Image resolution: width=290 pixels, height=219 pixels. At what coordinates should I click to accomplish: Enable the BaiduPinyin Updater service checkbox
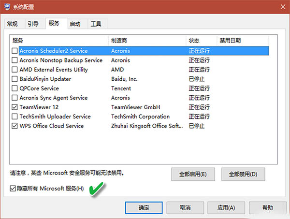15,79
